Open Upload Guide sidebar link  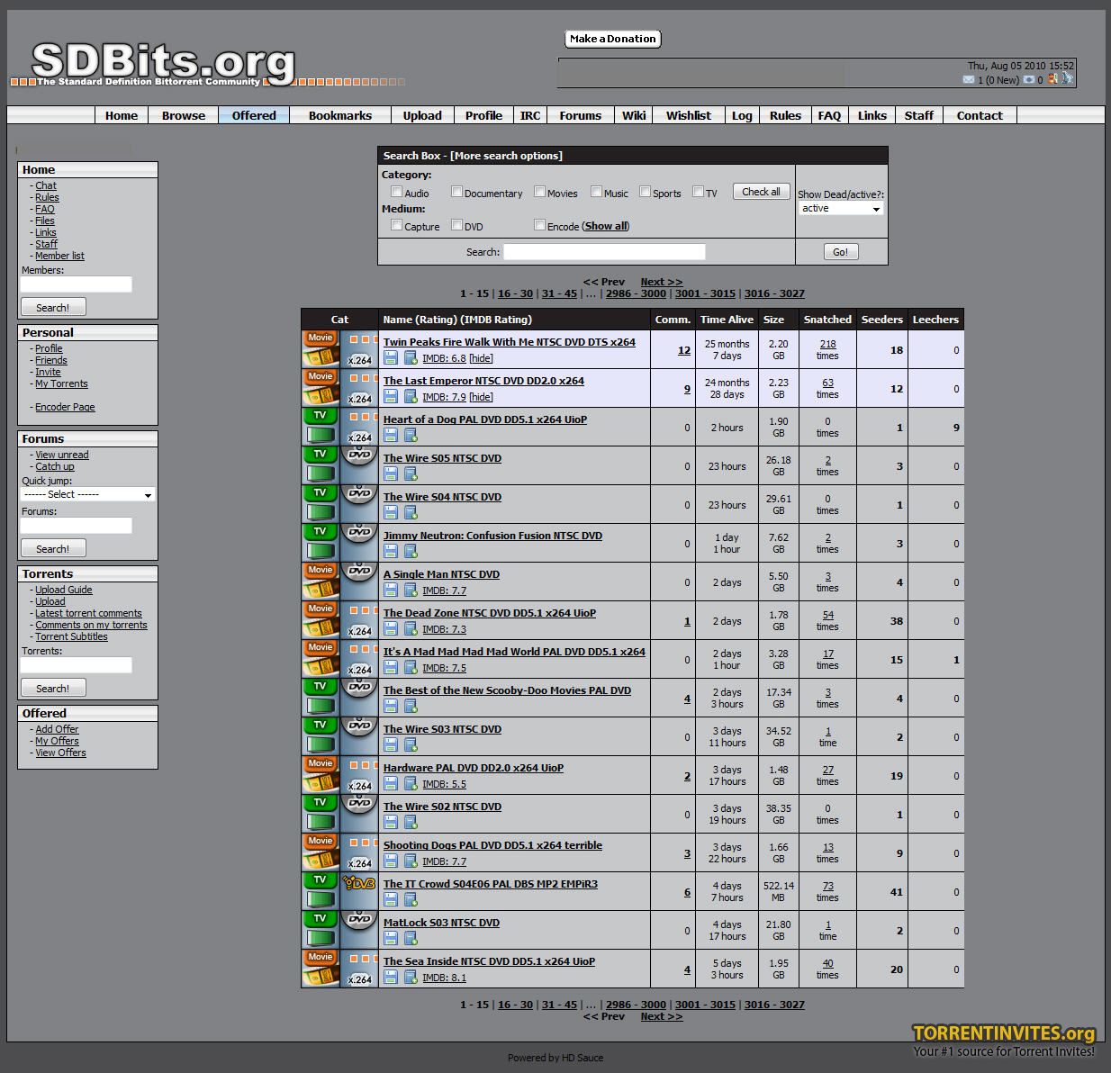63,590
